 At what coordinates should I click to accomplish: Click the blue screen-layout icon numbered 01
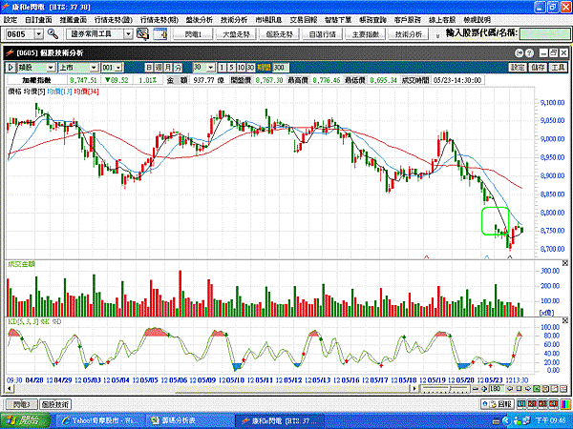tap(521, 404)
